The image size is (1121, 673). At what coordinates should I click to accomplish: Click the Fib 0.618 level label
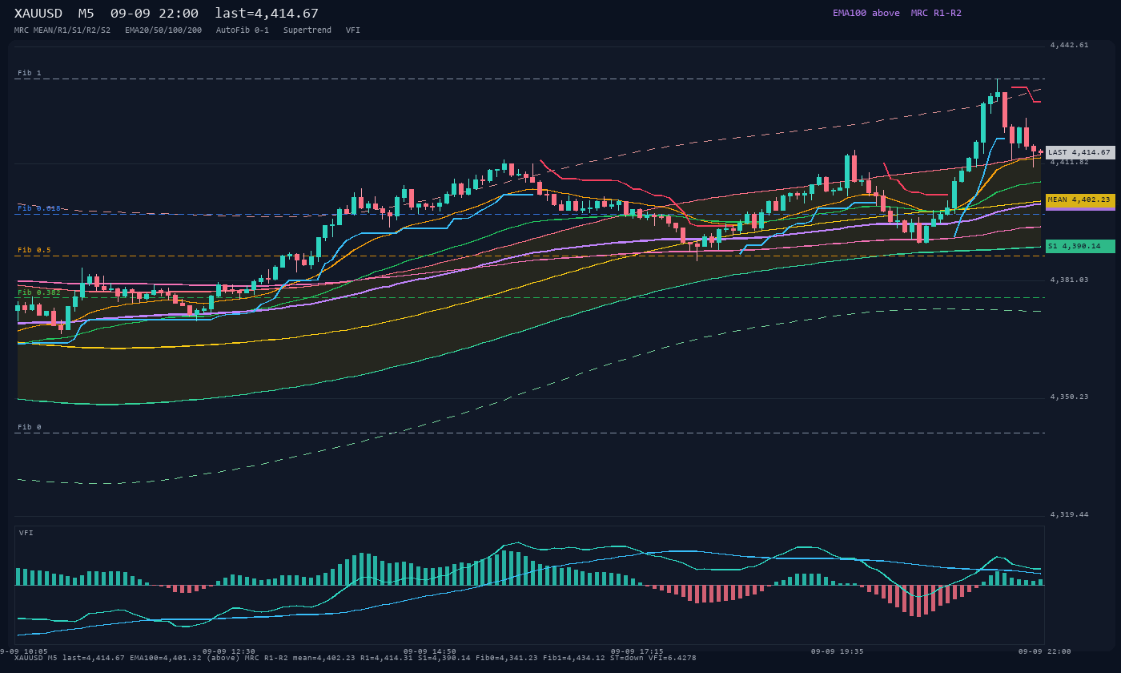39,208
